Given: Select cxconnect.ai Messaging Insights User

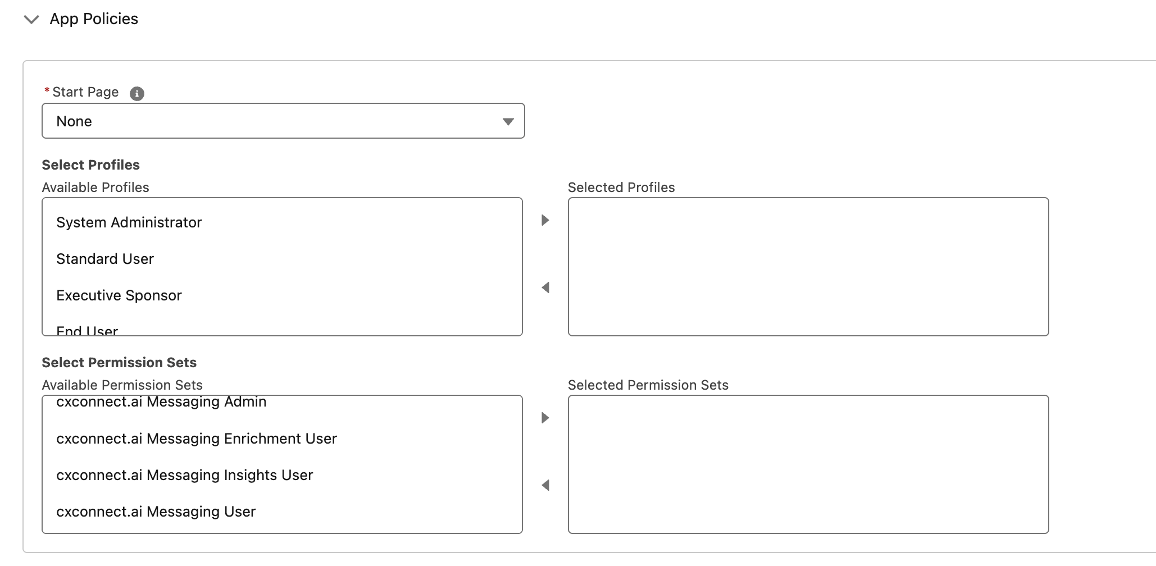Looking at the screenshot, I should click(184, 475).
